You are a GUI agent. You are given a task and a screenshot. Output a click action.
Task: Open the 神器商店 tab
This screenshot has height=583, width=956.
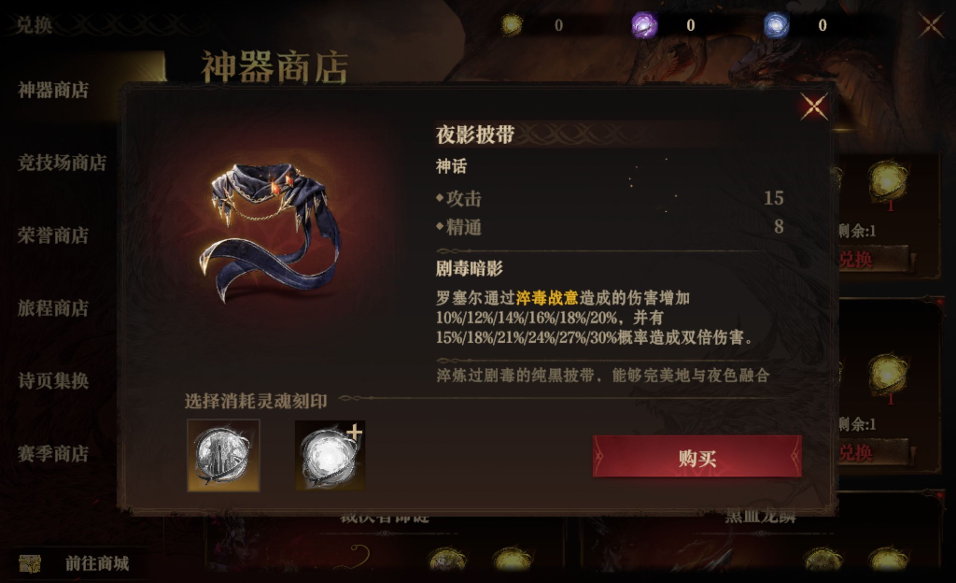(53, 90)
